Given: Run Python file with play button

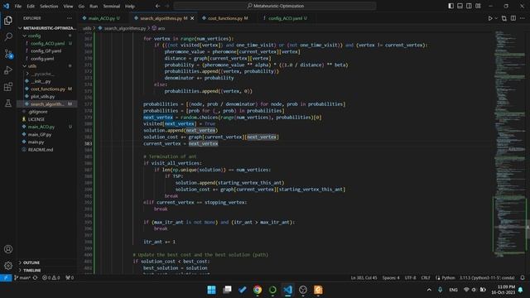Looking at the screenshot, I should pos(490,18).
